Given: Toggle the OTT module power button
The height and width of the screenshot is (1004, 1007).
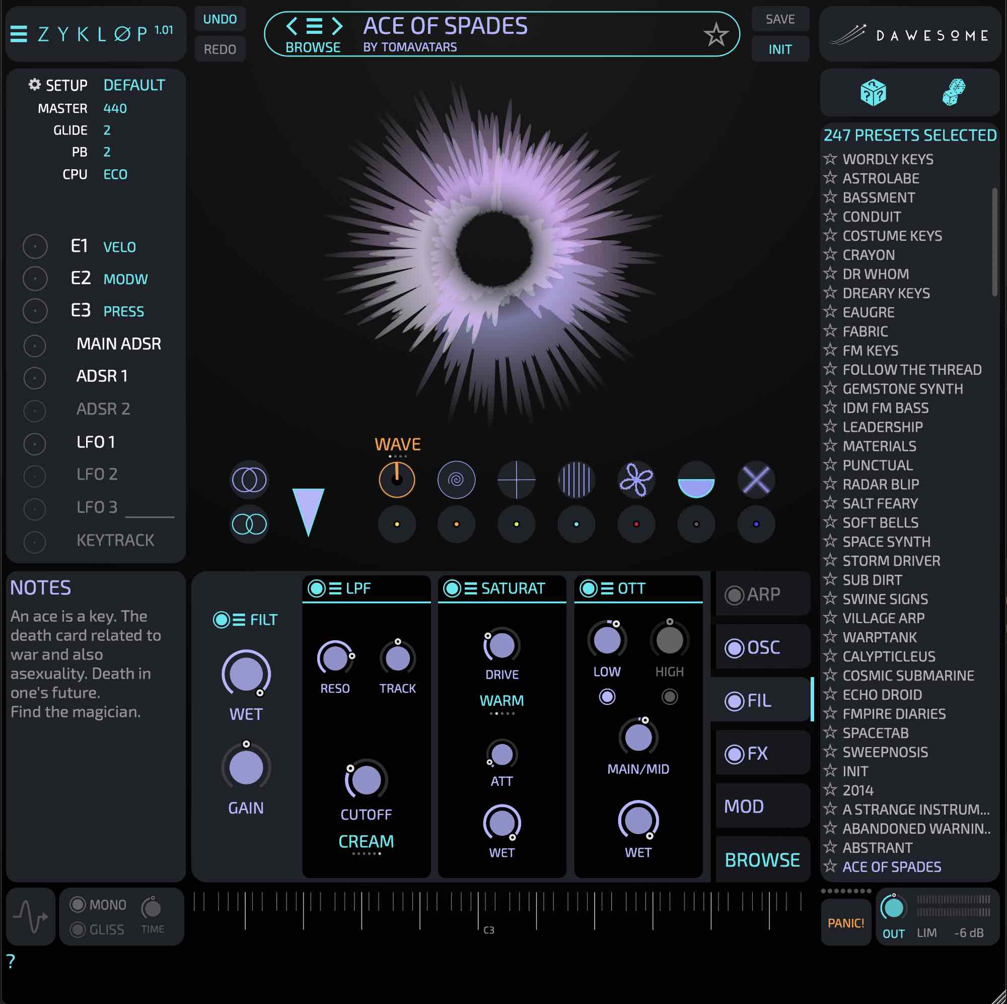Looking at the screenshot, I should pos(589,588).
